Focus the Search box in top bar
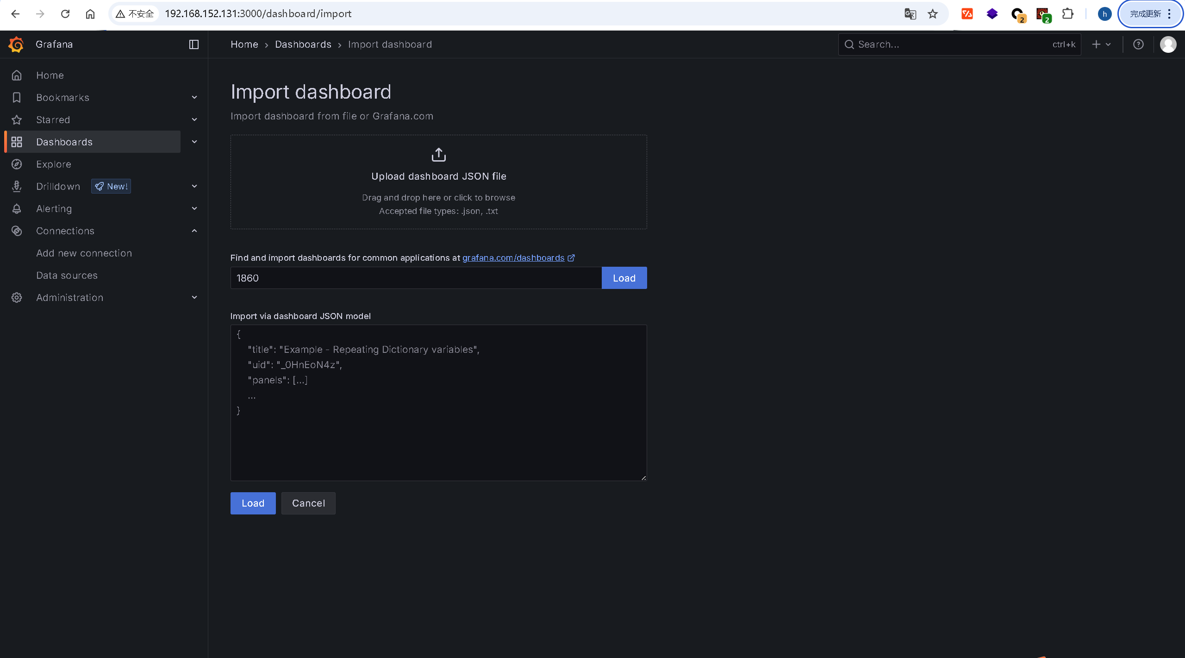 [x=960, y=44]
